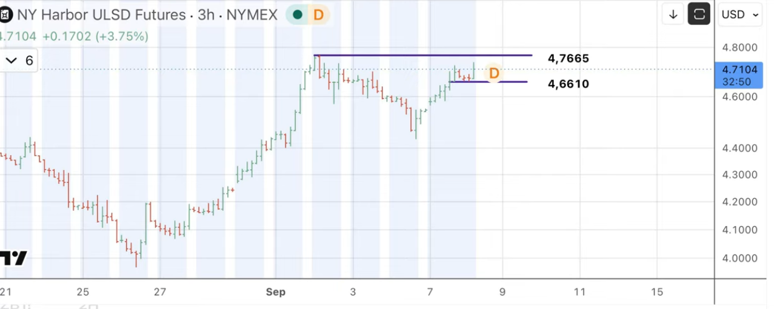Click the NY Harbor ULSD Futures symbol logo
This screenshot has width=774, height=309.
click(3, 14)
